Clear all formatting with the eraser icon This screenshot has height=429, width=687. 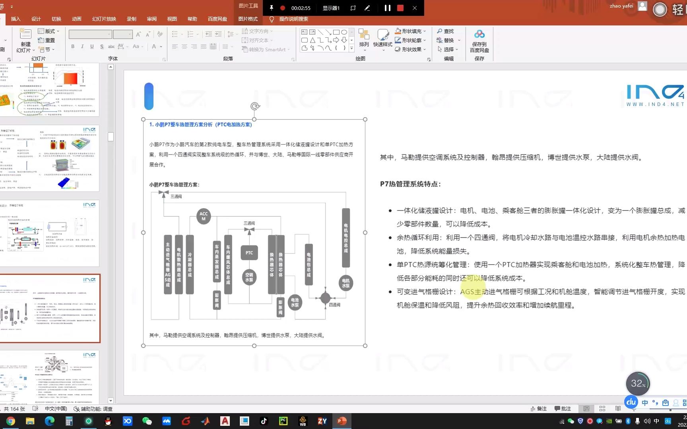click(160, 35)
